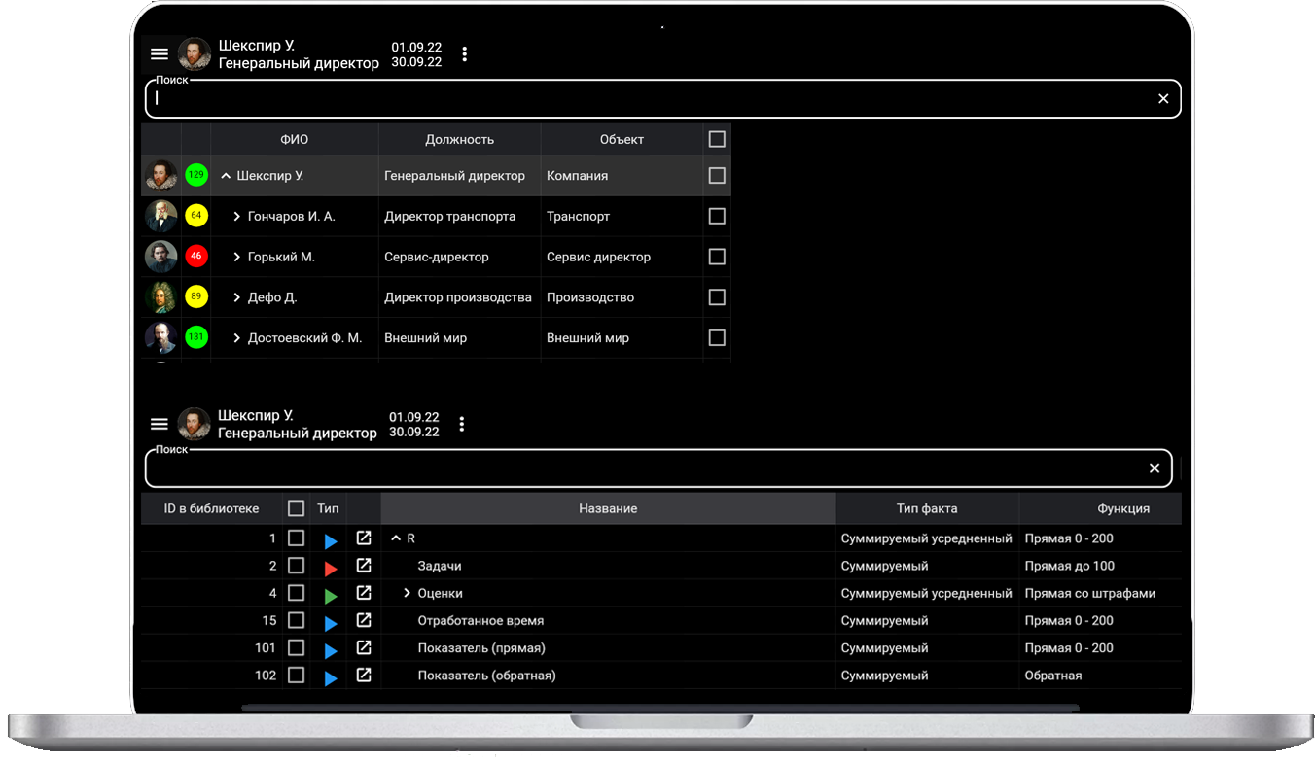Collapse the Шекспир У. tree node

click(226, 176)
